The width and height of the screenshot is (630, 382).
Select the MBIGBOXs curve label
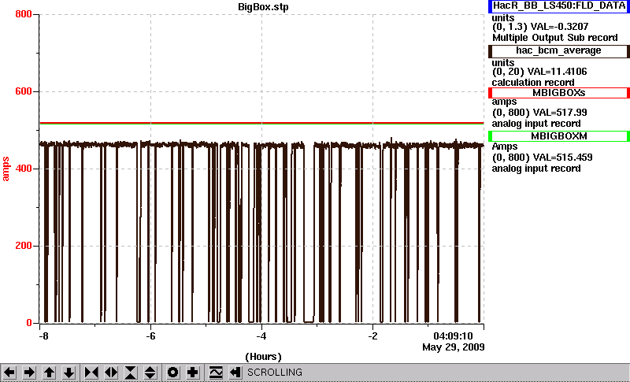point(559,93)
